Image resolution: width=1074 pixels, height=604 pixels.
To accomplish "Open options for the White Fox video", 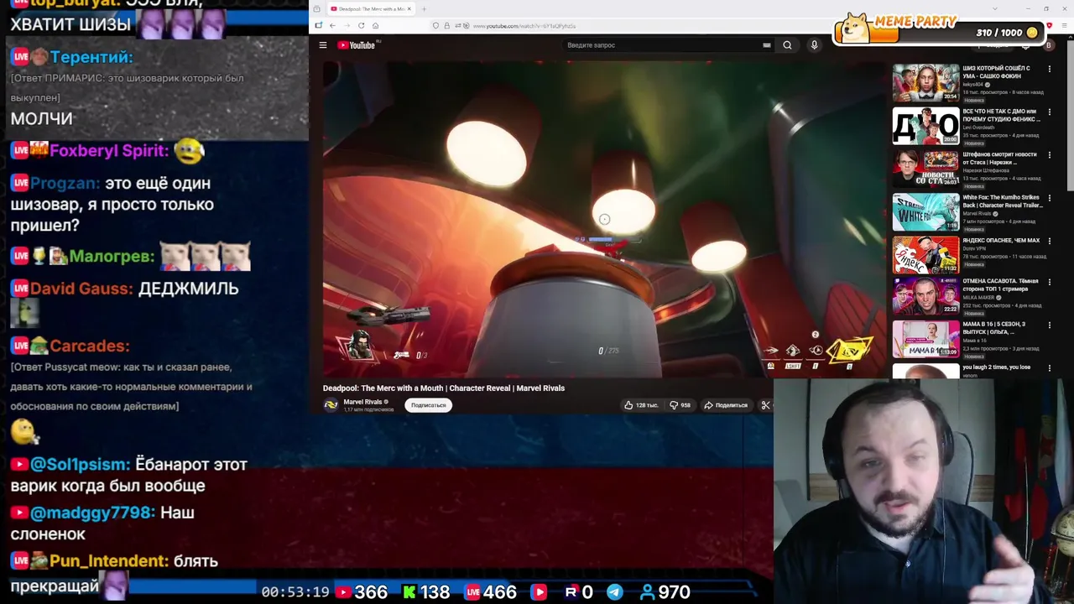I will point(1049,198).
